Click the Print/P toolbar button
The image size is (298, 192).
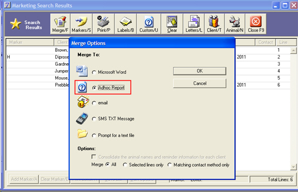[x=103, y=24]
